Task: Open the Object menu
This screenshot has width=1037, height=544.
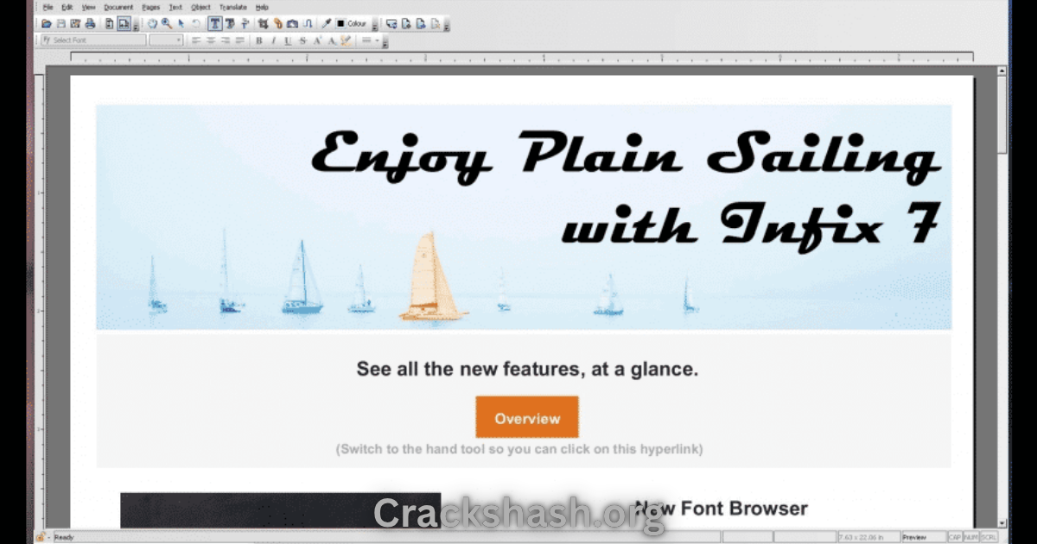Action: tap(200, 7)
